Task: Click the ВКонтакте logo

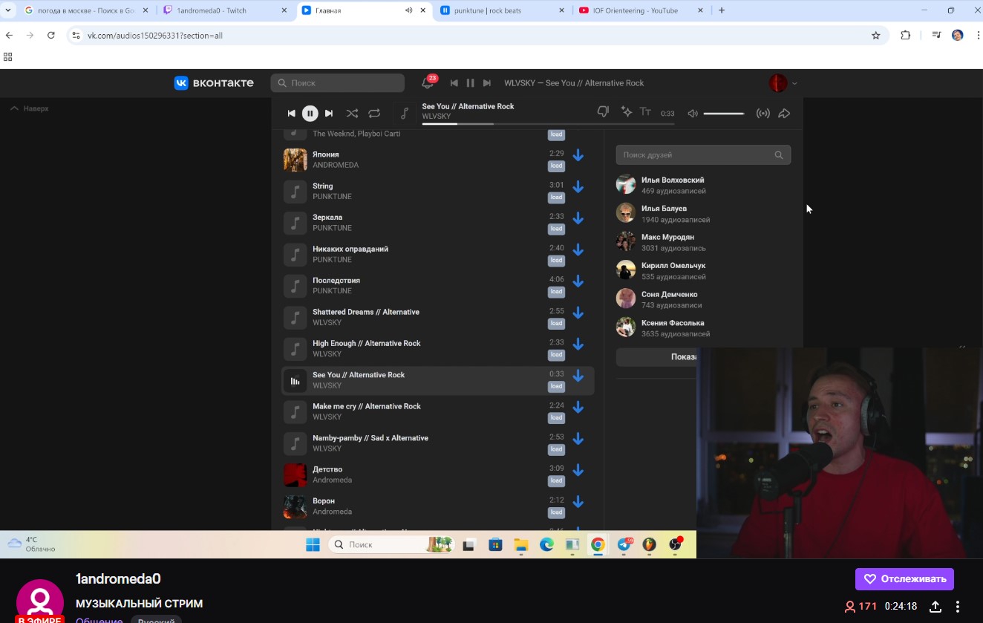Action: [x=214, y=83]
